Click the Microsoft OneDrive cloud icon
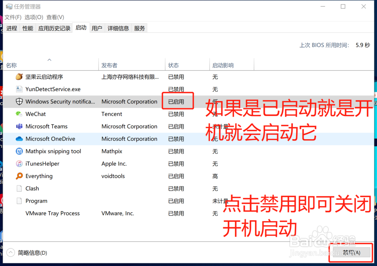Viewport: 377px width, 266px height. (x=19, y=138)
